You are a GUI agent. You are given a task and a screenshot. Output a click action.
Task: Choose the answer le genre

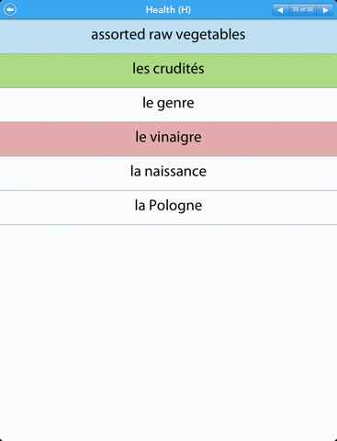click(x=168, y=103)
